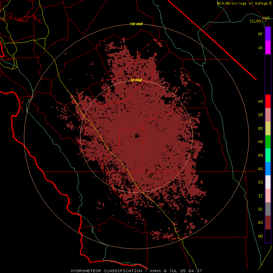Click the DS white legend swatch
Viewport: 273px width, 273px height.
[268, 182]
